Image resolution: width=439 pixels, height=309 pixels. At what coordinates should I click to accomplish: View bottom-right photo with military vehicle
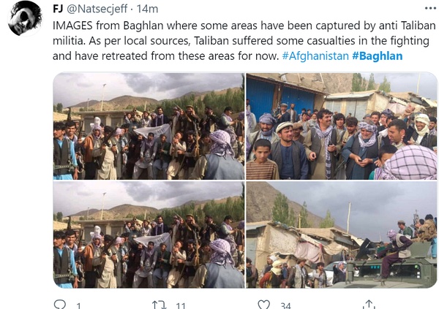pyautogui.click(x=342, y=234)
